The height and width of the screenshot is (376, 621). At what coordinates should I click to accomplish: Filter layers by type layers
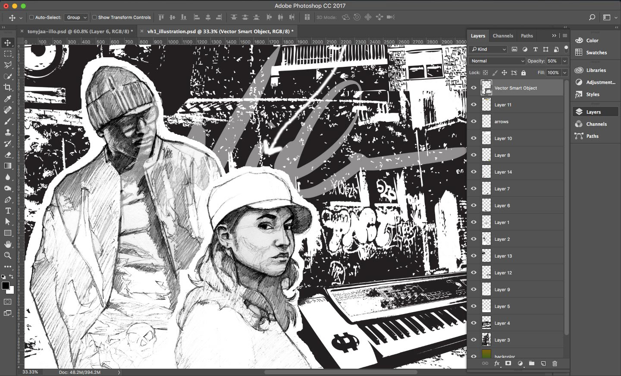pos(535,49)
